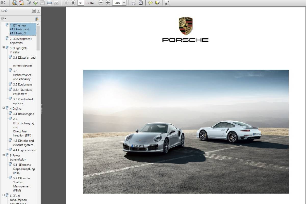Click the fit page to window icon
Image resolution: width=306 pixels, height=204 pixels.
tap(141, 3)
